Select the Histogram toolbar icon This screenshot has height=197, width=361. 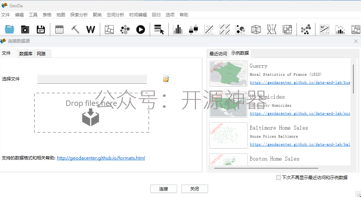click(x=178, y=29)
